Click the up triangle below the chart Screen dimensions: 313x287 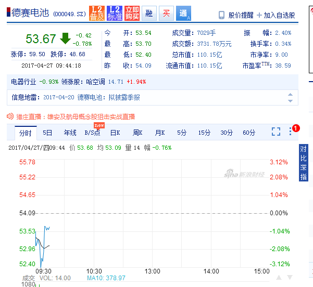[279, 278]
